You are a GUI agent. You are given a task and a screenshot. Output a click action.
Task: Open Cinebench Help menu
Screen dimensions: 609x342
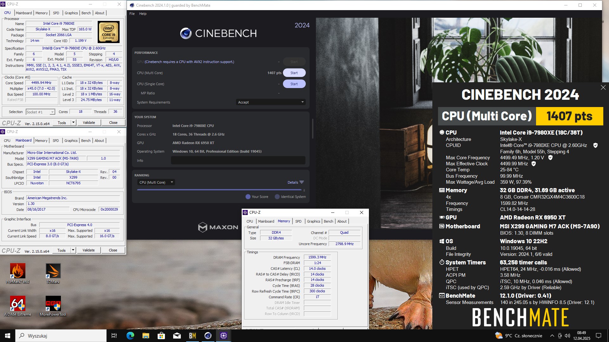click(x=143, y=14)
